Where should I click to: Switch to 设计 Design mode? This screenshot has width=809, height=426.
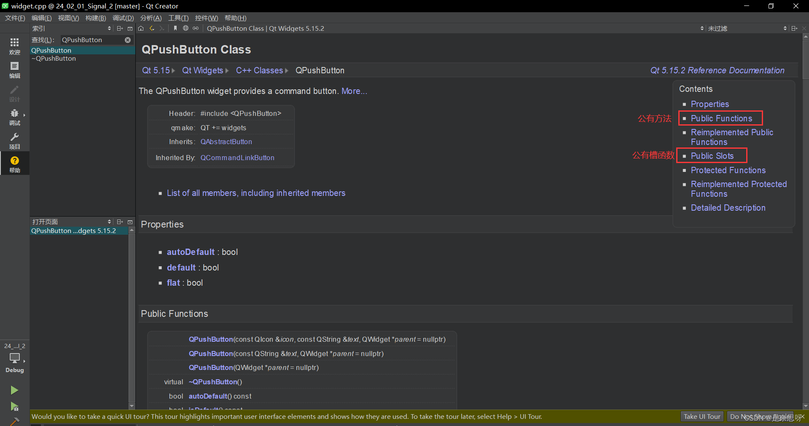pyautogui.click(x=15, y=94)
